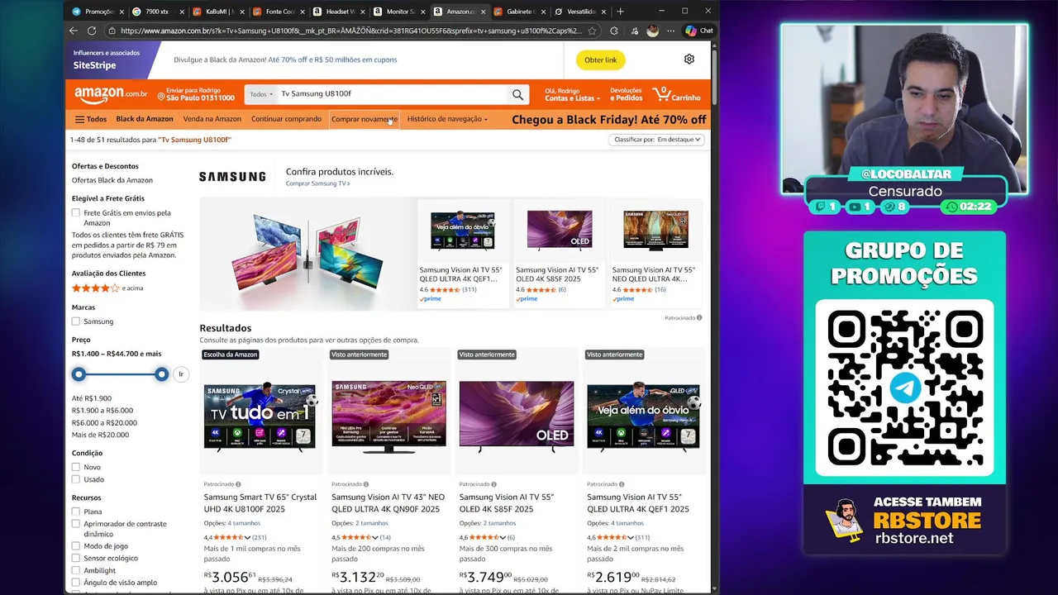Viewport: 1058px width, 595px height.
Task: Check the Frete Grátis checkbox
Action: click(76, 213)
